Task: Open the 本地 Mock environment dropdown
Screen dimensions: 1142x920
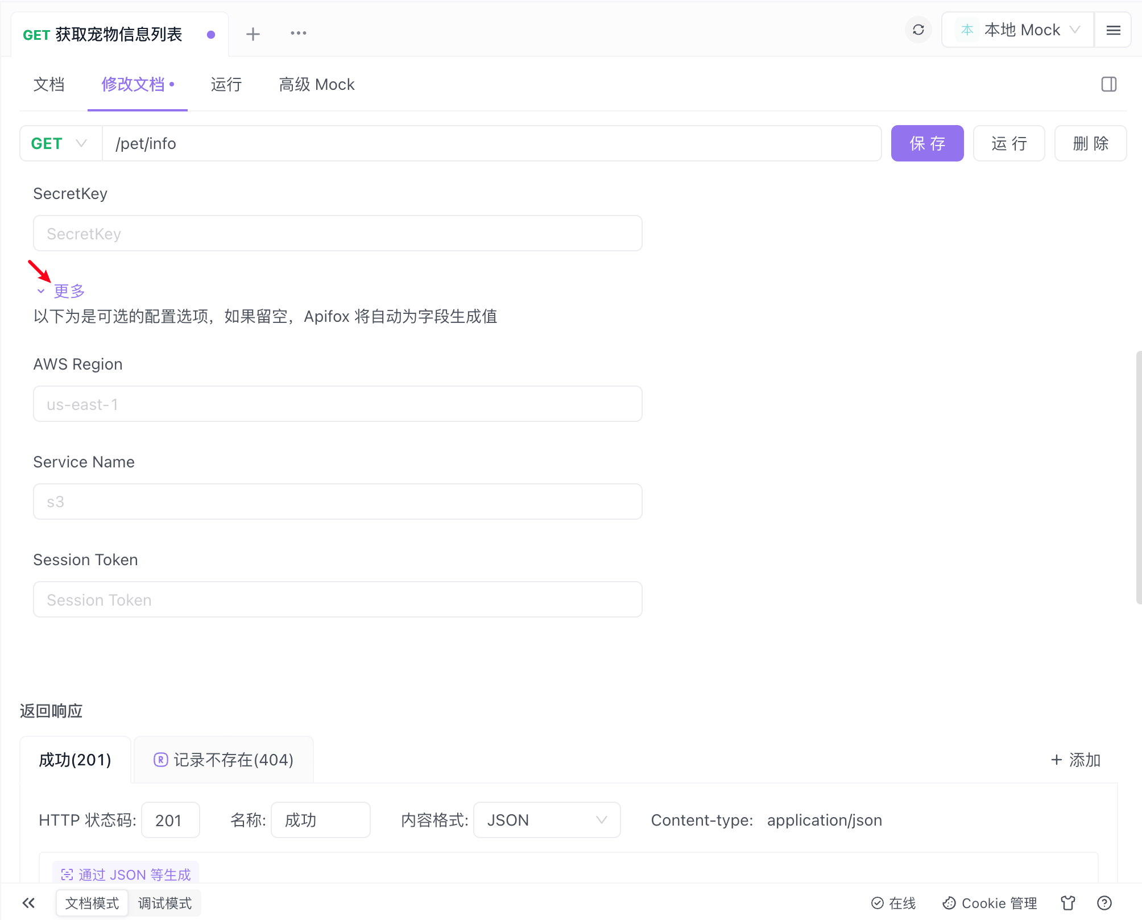Action: 1018,30
